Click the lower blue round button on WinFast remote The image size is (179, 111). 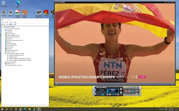click(95, 94)
